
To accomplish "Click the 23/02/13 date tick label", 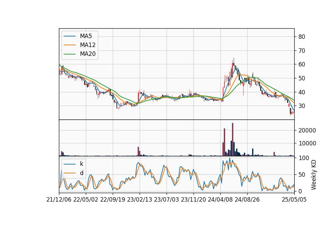I will click(140, 200).
